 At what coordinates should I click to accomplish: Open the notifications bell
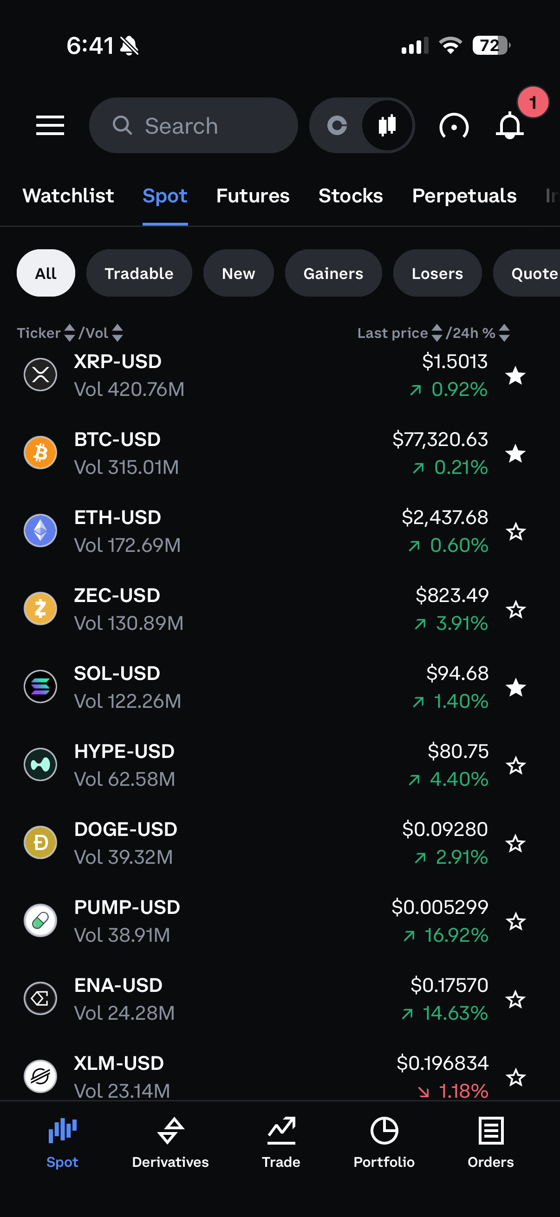tap(510, 126)
